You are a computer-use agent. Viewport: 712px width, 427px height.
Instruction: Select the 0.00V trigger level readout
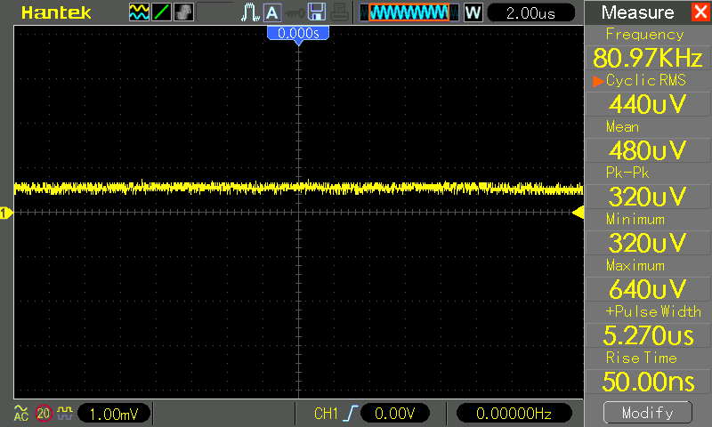click(x=394, y=414)
